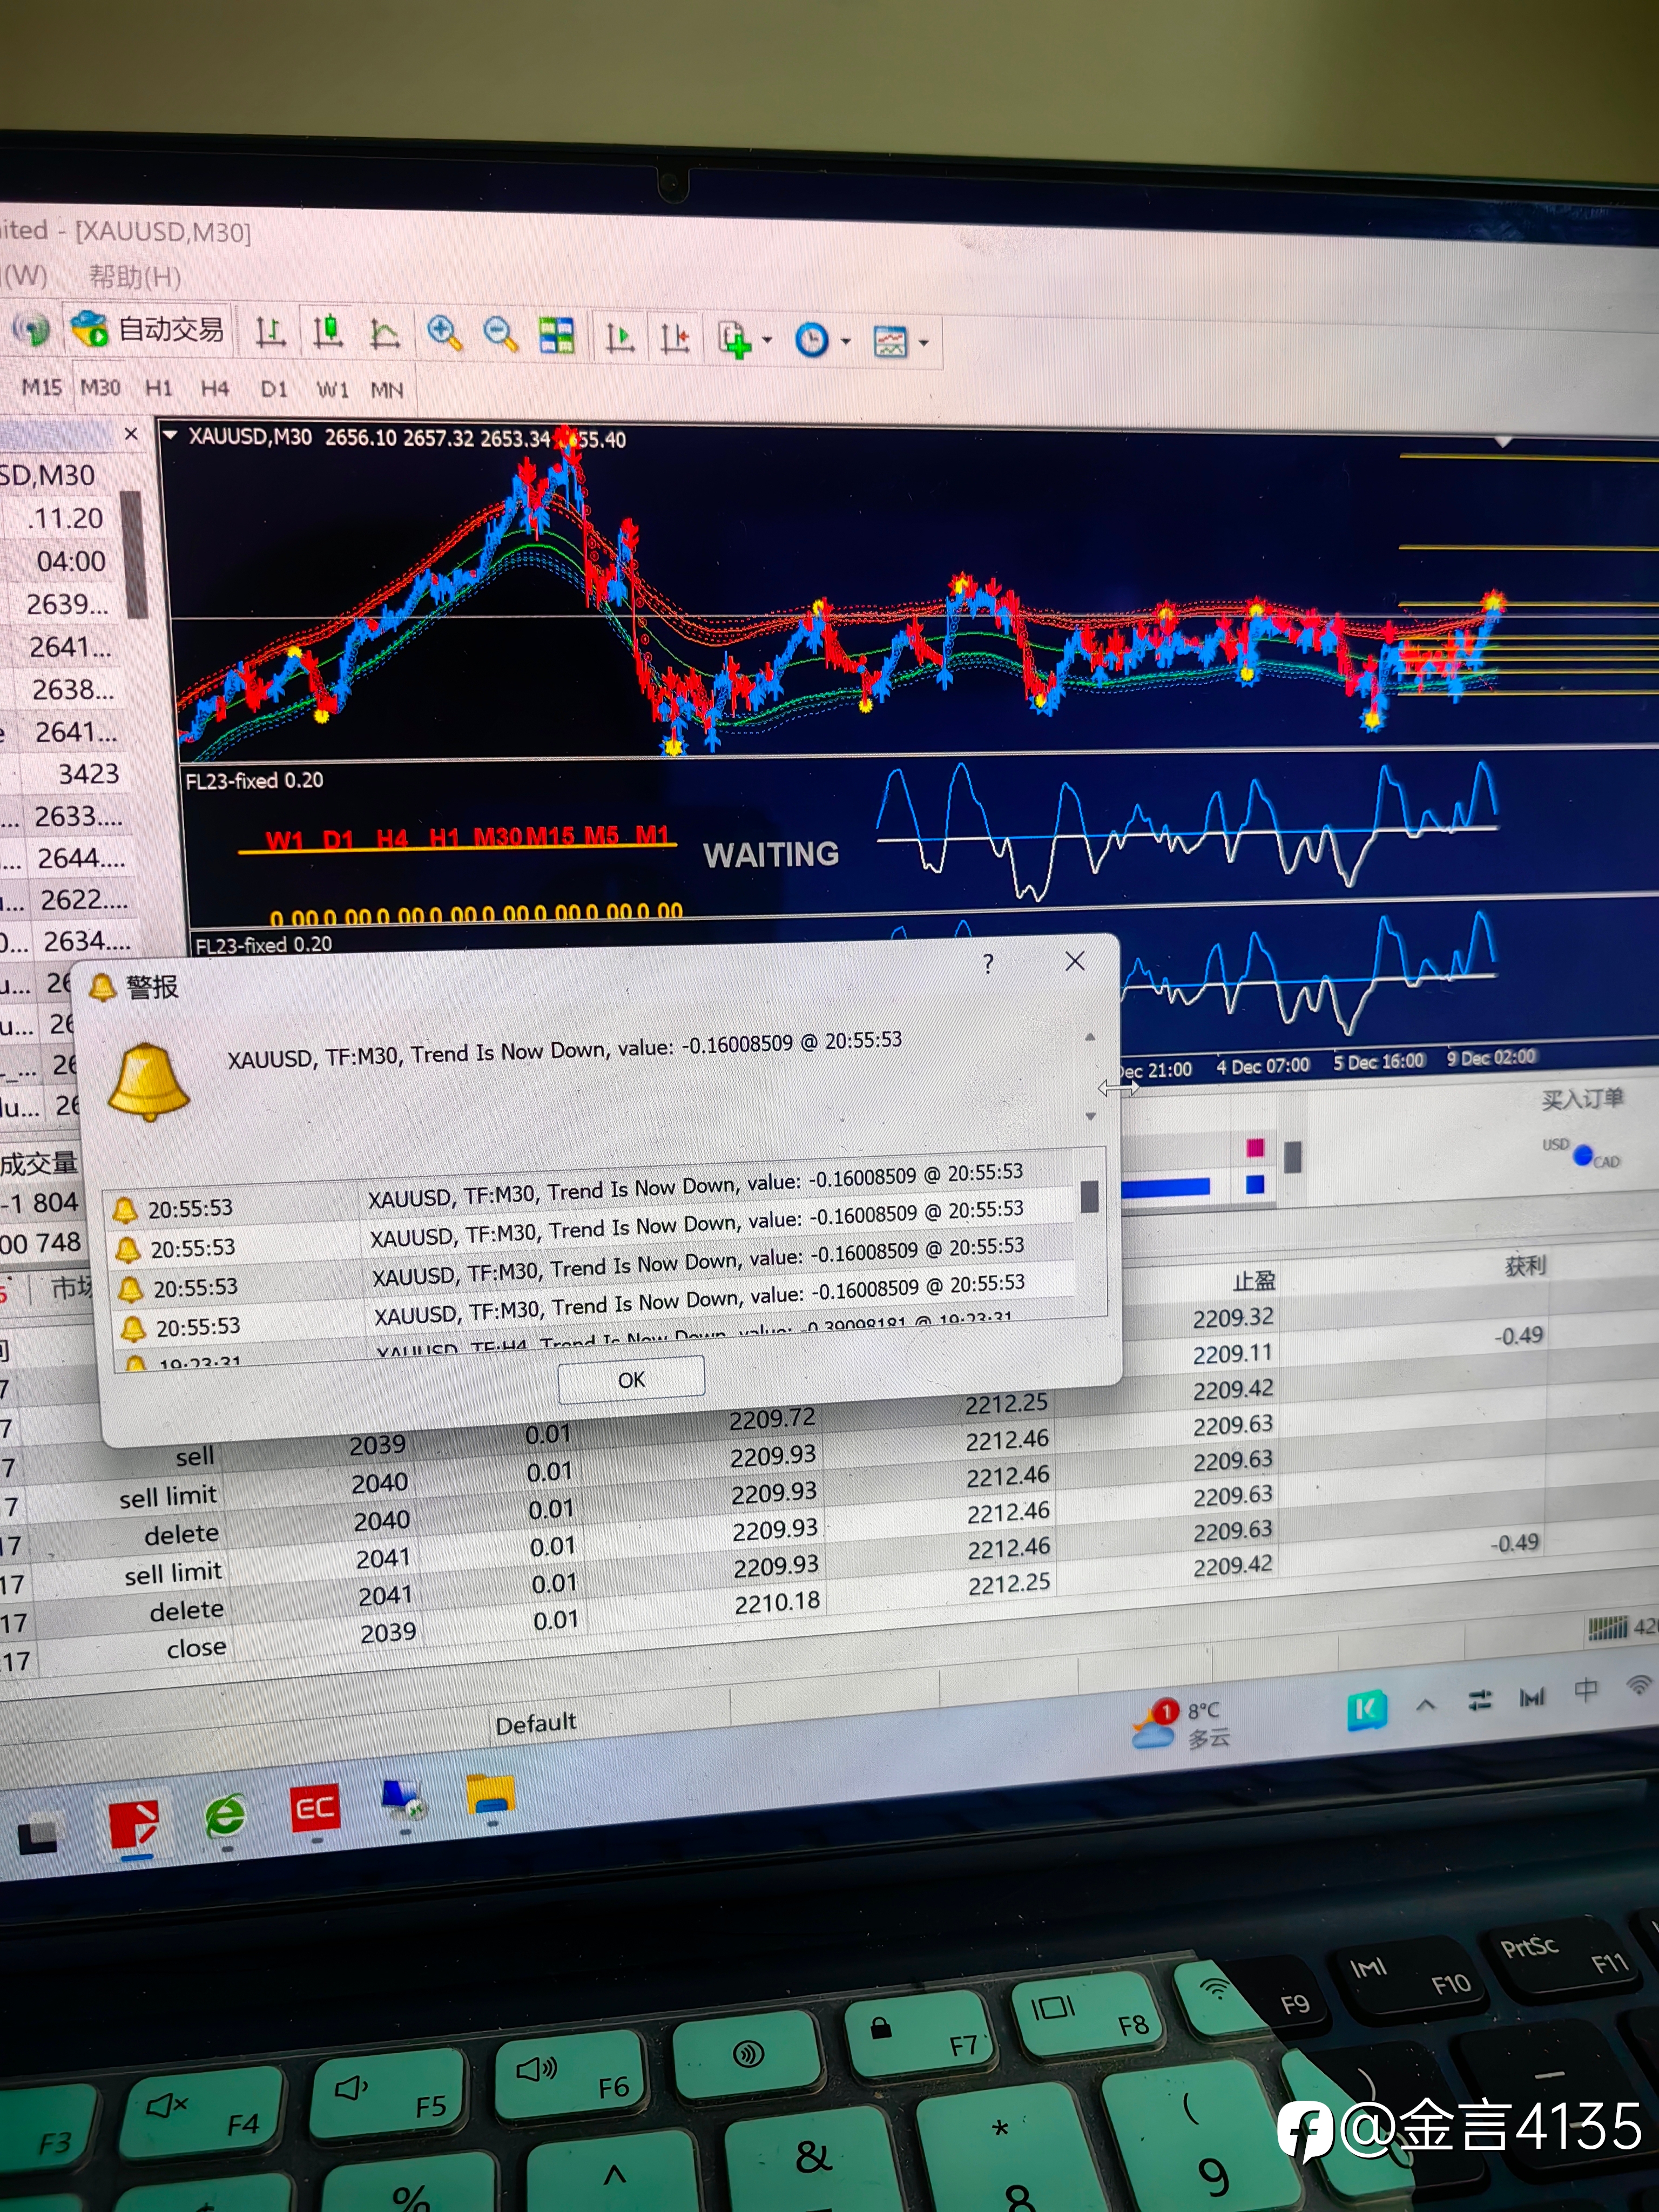Click the blue USD CAD dot

[x=1582, y=1156]
